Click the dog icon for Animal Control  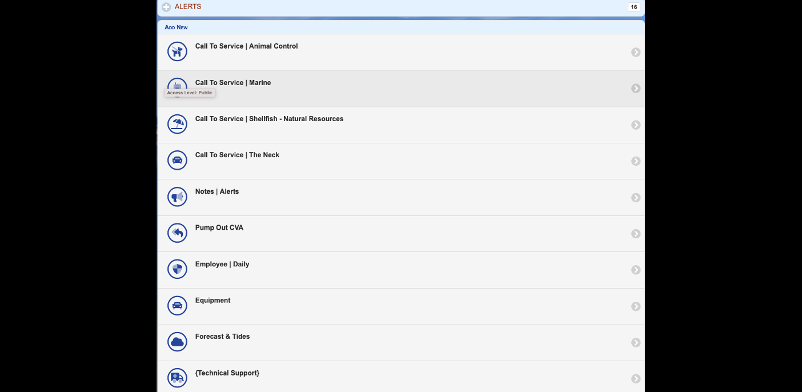[177, 51]
